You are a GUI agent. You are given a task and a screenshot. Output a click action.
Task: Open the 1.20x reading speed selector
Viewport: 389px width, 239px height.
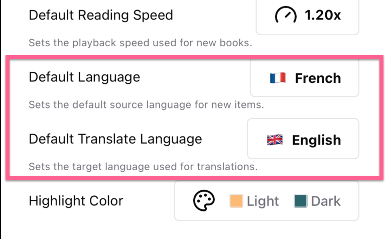[307, 17]
